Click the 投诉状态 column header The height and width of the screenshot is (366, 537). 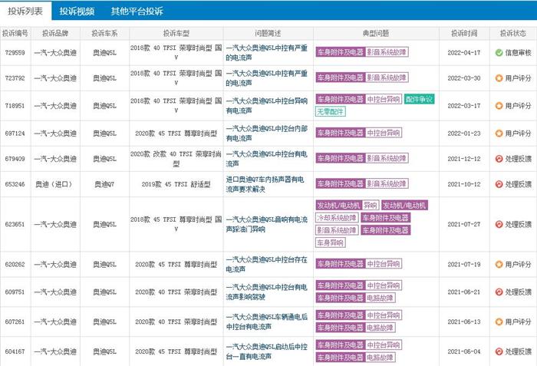(512, 34)
